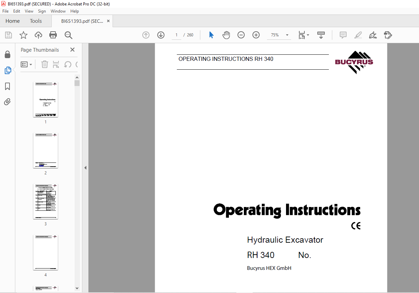
Task: Collapse the navigation pane with arrow
Action: pos(85,168)
